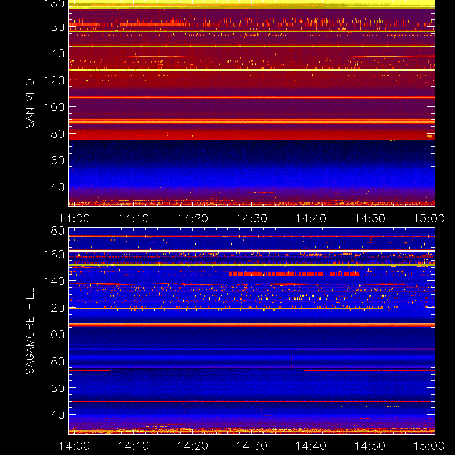The image size is (455, 455).
Task: Click the 15:00 time label under the San Vito plot
Action: click(429, 218)
